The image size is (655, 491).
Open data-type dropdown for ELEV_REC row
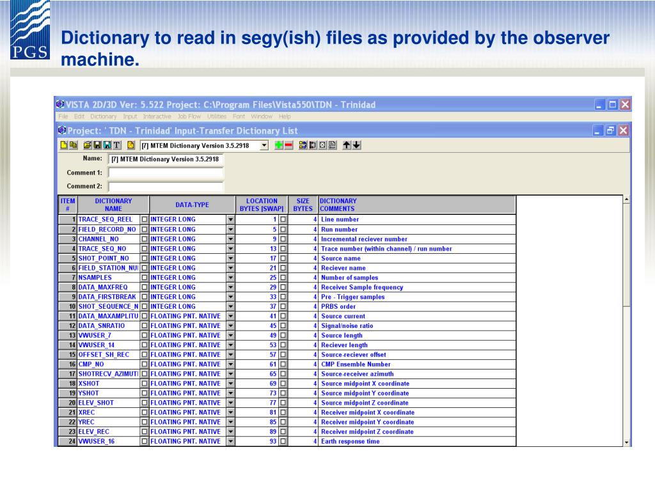[230, 432]
